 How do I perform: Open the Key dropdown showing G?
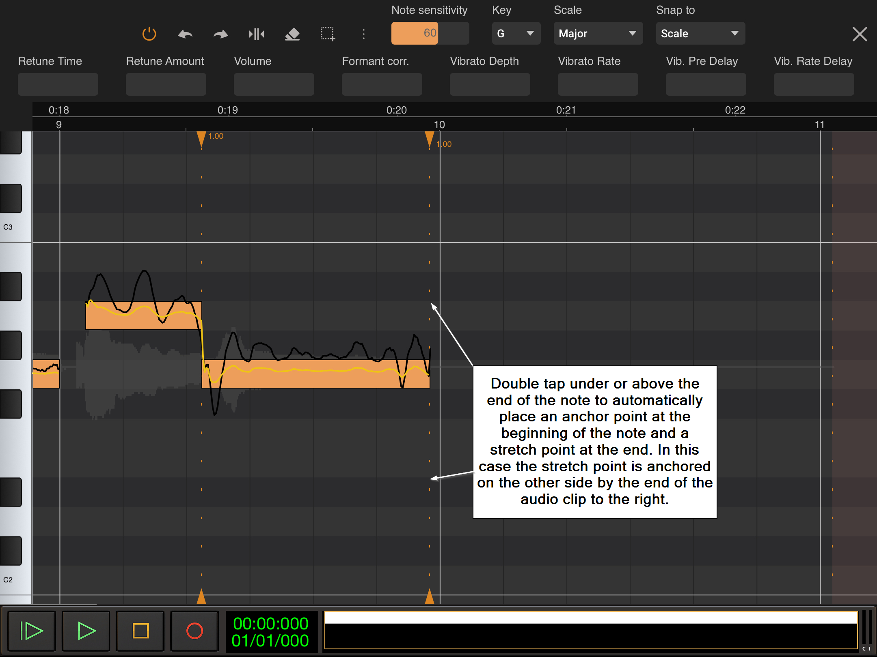[516, 33]
